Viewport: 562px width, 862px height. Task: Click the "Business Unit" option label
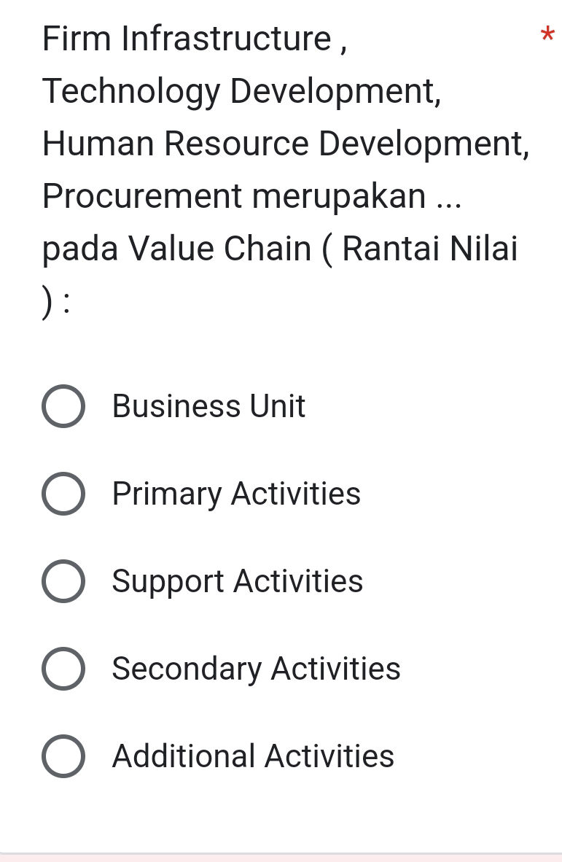pos(208,406)
